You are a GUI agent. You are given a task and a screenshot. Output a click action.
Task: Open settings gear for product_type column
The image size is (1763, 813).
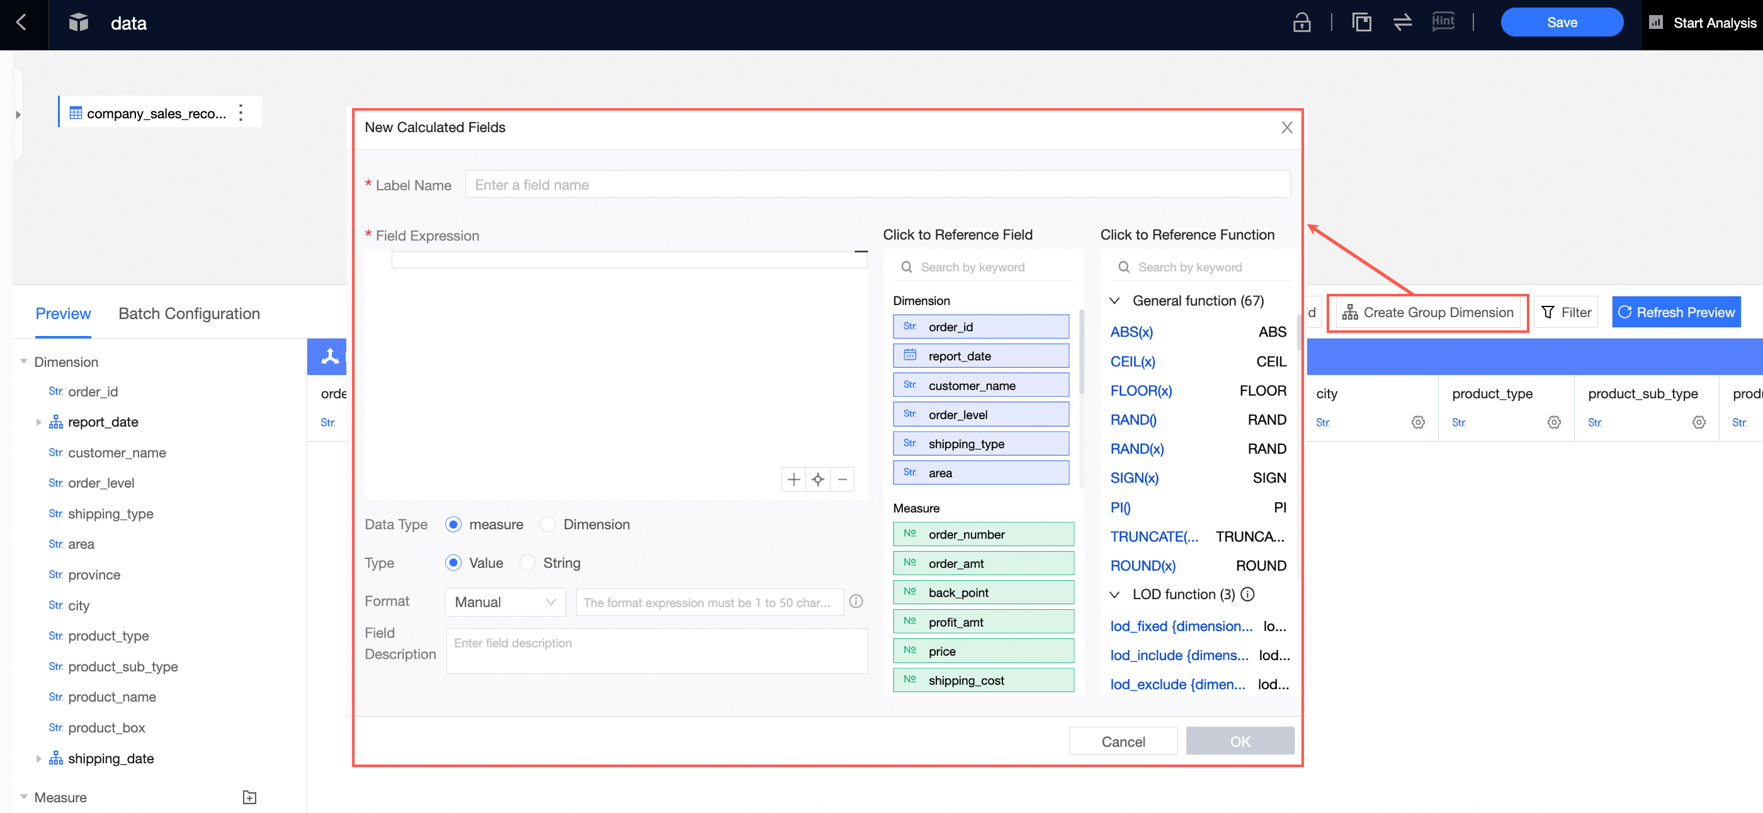pyautogui.click(x=1554, y=423)
